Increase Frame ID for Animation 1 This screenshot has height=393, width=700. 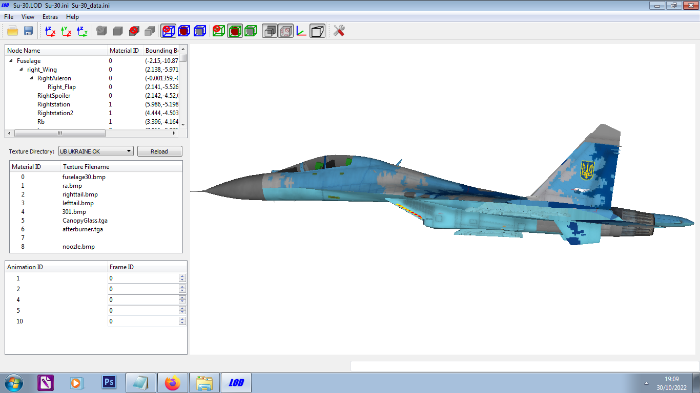[x=182, y=276]
